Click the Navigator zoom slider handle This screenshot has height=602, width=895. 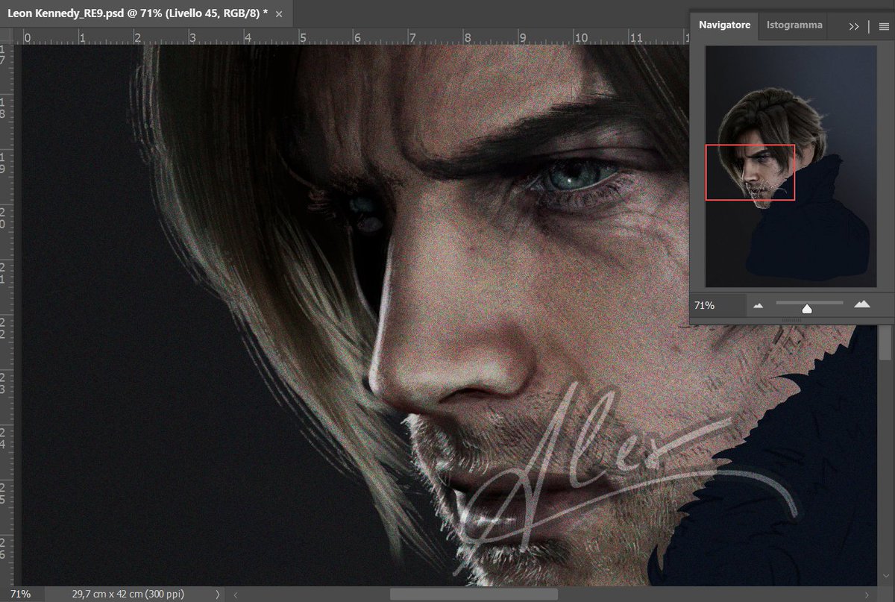(808, 307)
